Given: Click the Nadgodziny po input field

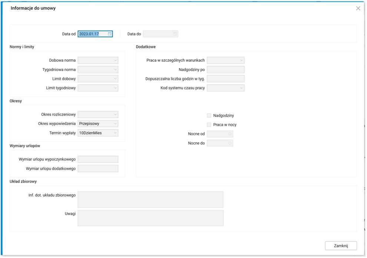Looking at the screenshot, I should 225,69.
